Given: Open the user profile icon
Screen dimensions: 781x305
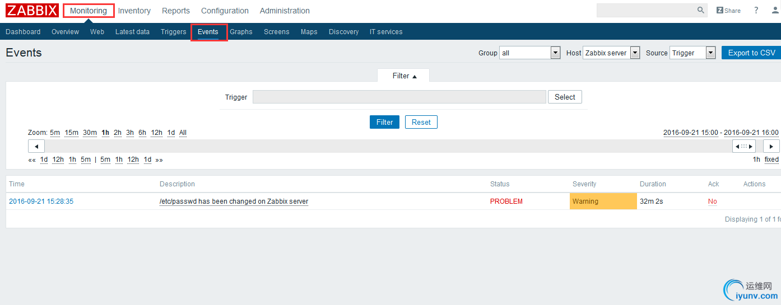Looking at the screenshot, I should click(x=775, y=11).
